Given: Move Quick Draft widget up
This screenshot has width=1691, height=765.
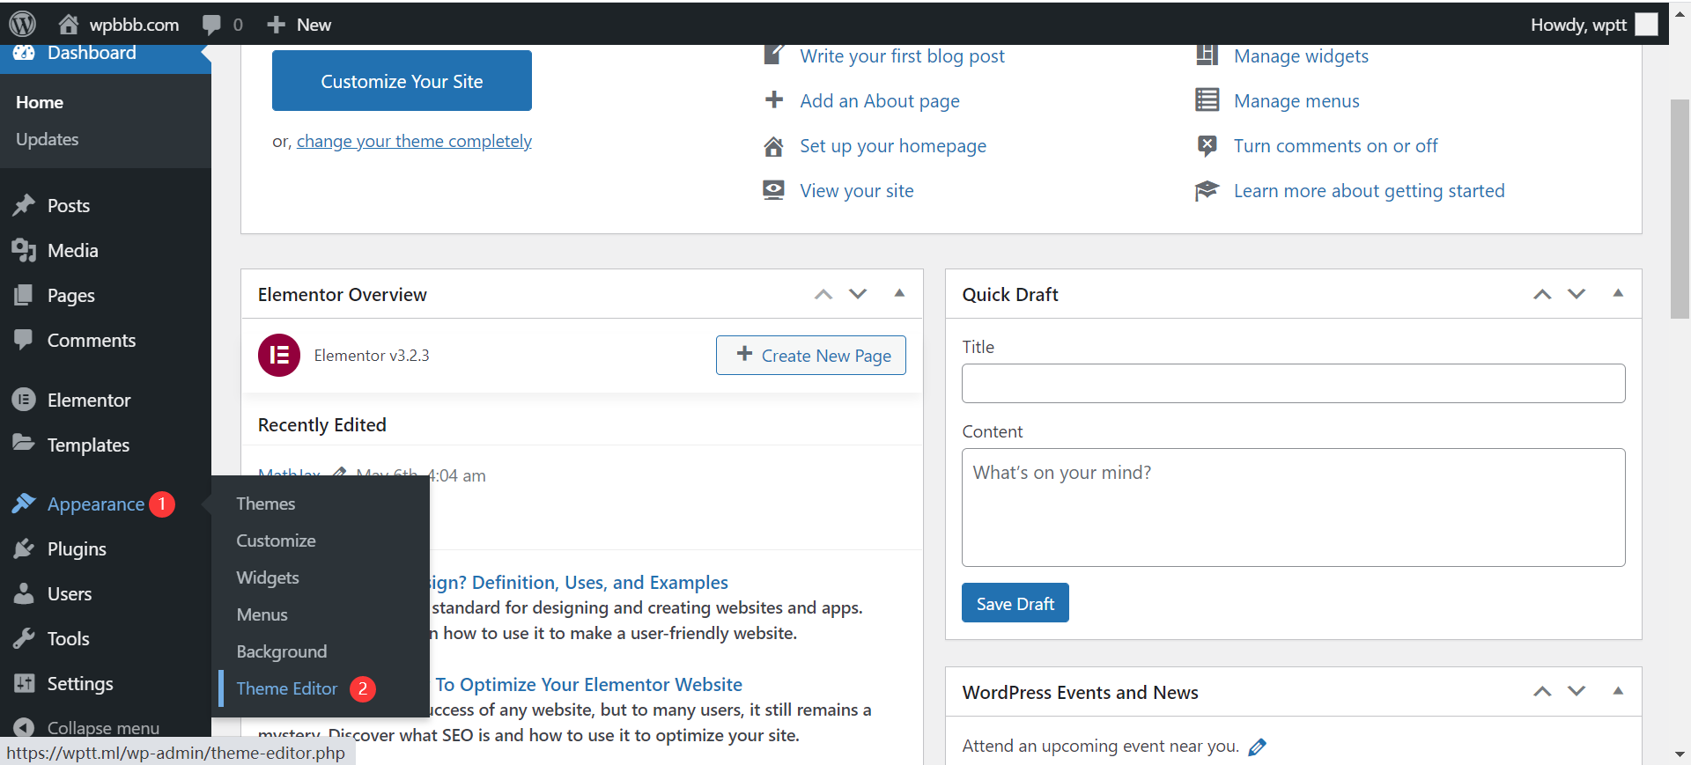Looking at the screenshot, I should 1542,294.
